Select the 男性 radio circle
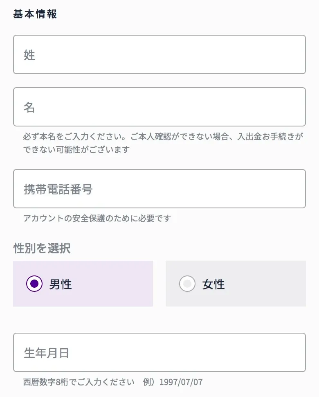 (x=34, y=284)
